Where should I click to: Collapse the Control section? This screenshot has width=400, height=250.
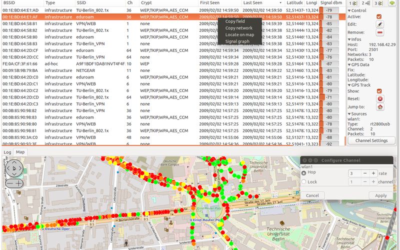pos(349,10)
